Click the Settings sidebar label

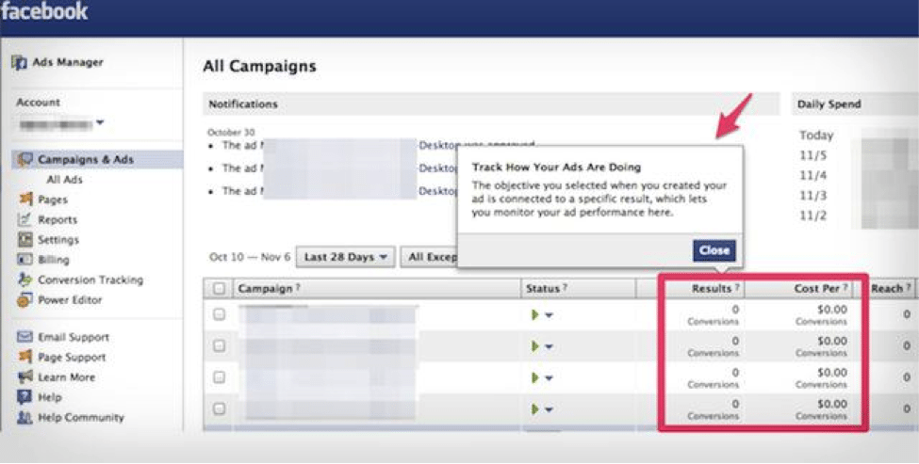[58, 240]
